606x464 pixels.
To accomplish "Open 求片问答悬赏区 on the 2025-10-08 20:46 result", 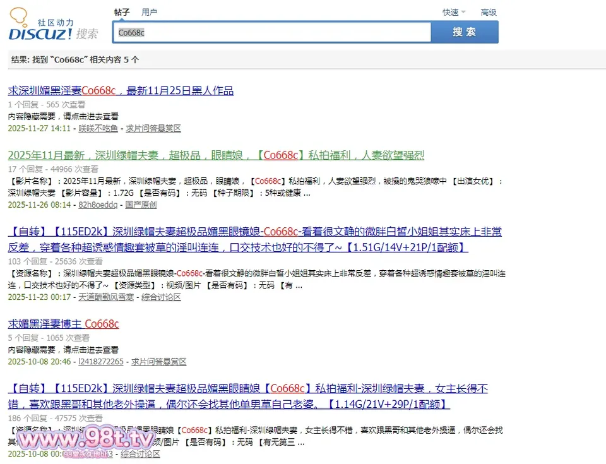I will (x=159, y=362).
